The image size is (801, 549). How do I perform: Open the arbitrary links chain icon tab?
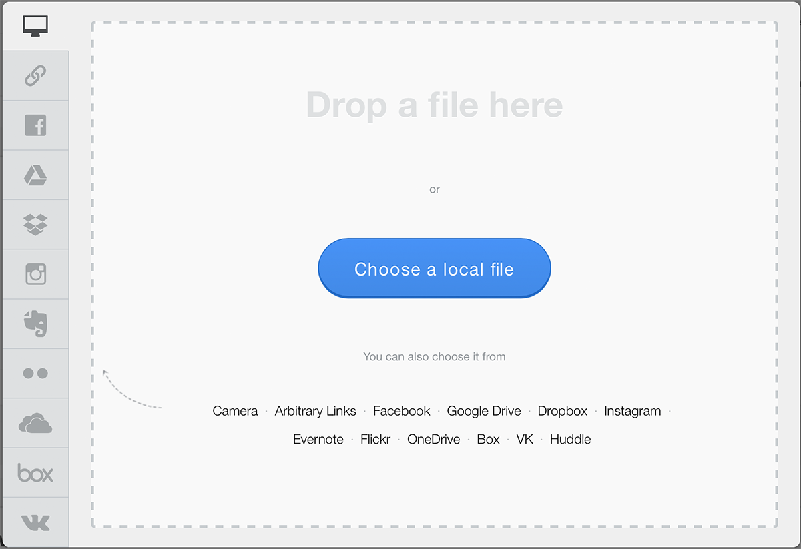point(35,76)
